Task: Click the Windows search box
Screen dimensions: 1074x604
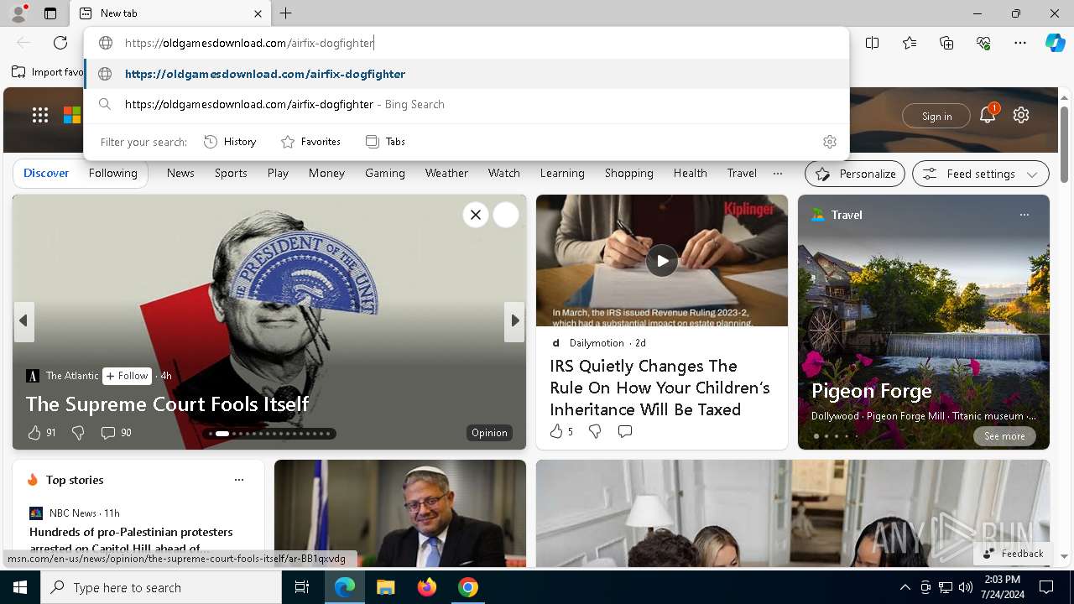Action: pyautogui.click(x=161, y=587)
